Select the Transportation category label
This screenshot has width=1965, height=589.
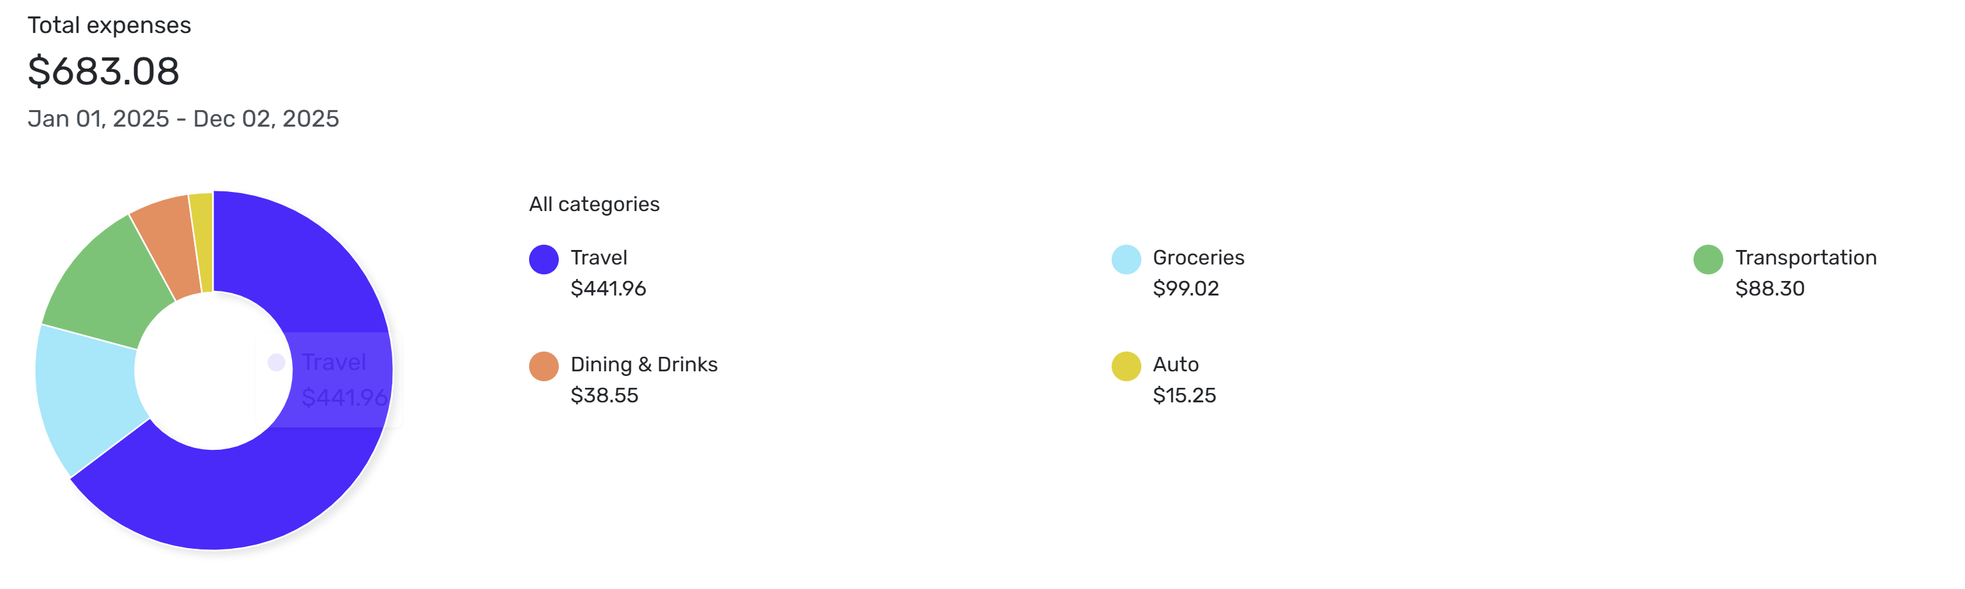[x=1804, y=257]
